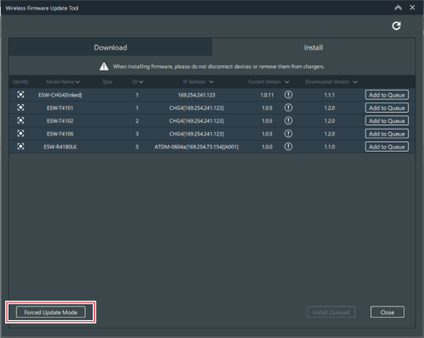Click current version 1.0.11
Viewport: 424px width, 338px height.
pyautogui.click(x=267, y=95)
